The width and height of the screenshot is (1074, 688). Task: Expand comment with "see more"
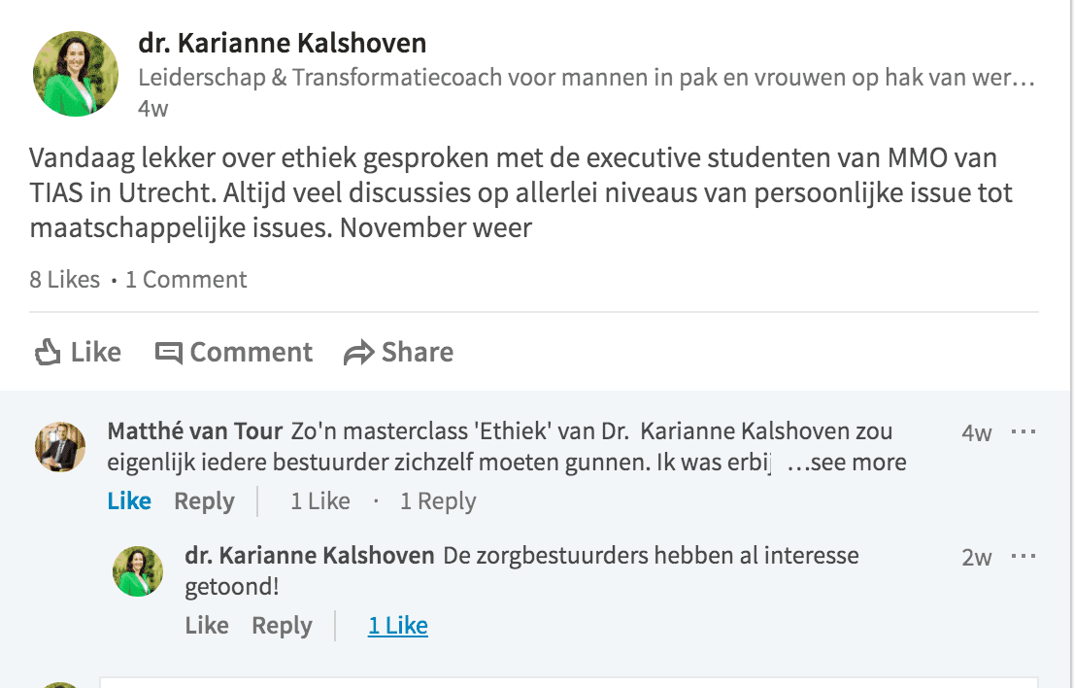[846, 463]
